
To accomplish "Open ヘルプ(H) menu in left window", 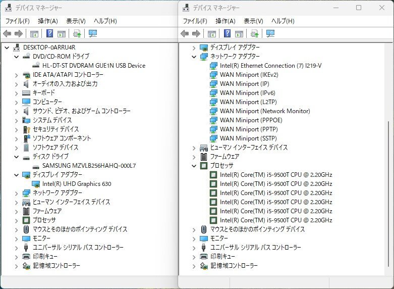I will [x=105, y=21].
